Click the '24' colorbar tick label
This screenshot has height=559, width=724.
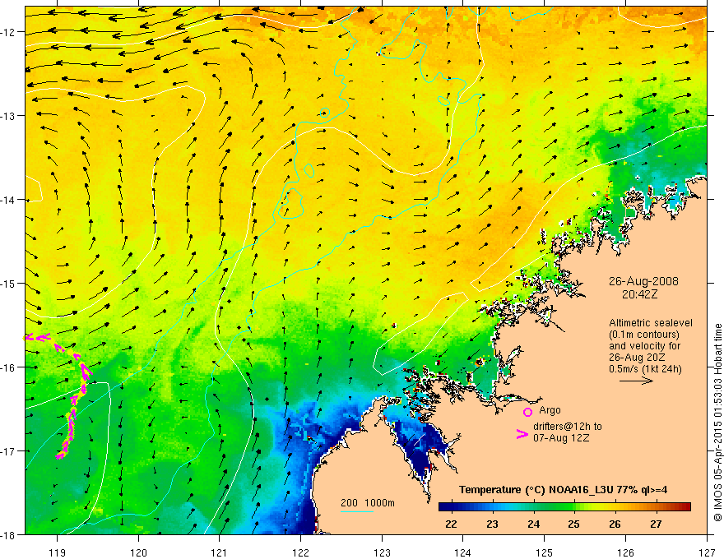pos(533,524)
